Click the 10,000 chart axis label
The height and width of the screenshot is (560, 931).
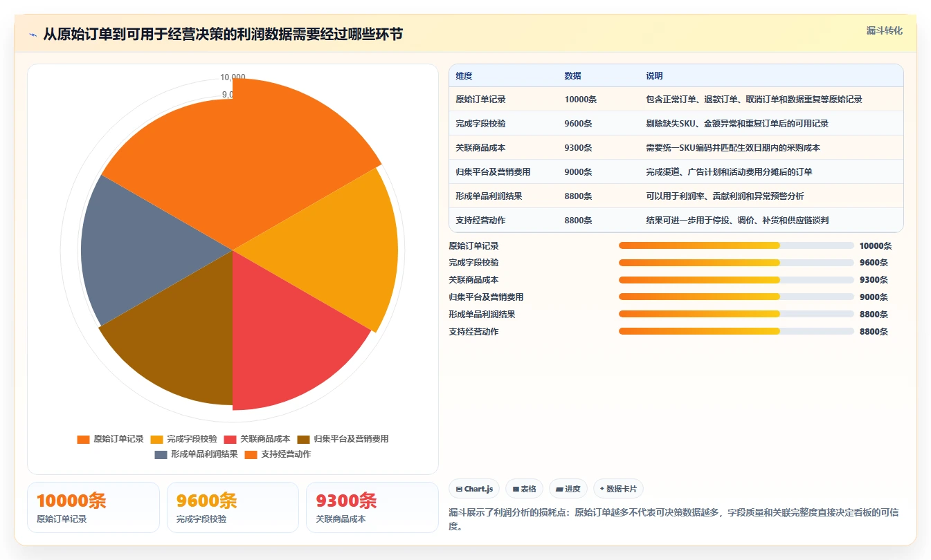click(233, 77)
